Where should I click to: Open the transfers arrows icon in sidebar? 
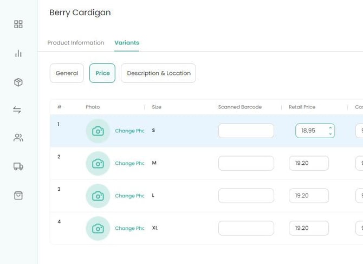17,110
